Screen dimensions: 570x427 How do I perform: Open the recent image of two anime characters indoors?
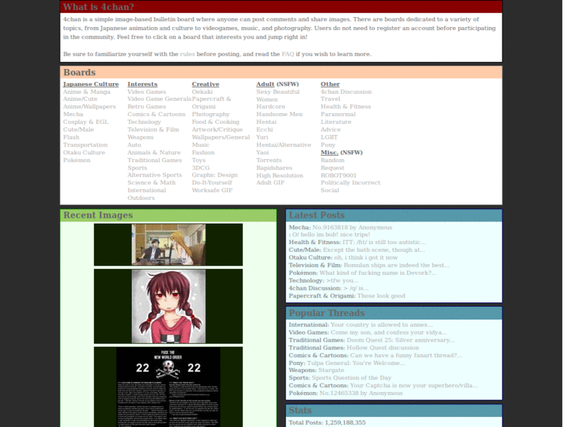tap(168, 244)
